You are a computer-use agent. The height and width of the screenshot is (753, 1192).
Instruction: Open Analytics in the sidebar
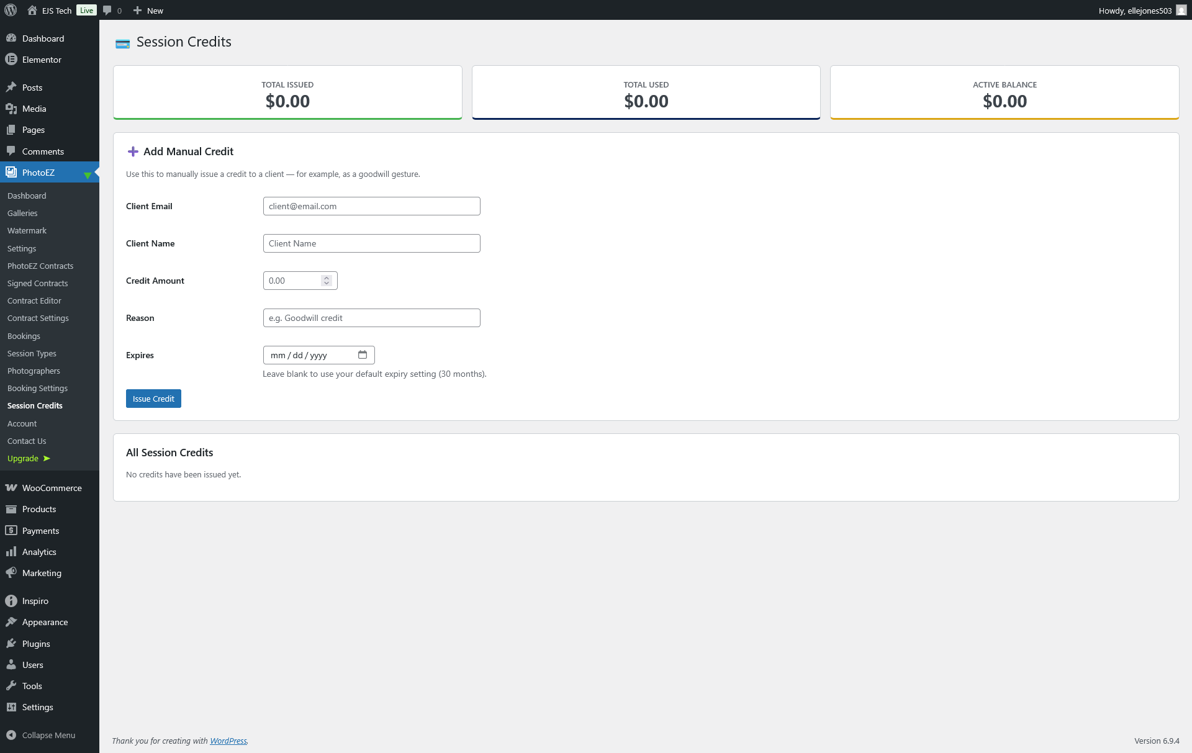[x=39, y=552]
